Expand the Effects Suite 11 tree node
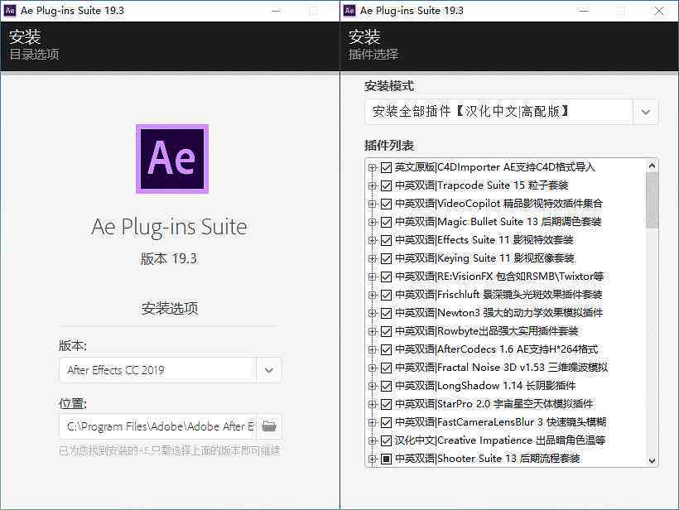679x510 pixels. (372, 240)
